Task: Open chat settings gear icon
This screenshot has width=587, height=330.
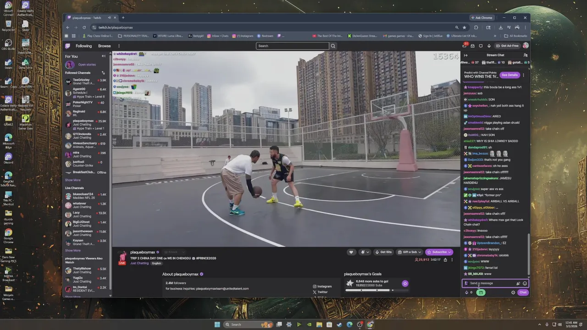Action: (513, 292)
